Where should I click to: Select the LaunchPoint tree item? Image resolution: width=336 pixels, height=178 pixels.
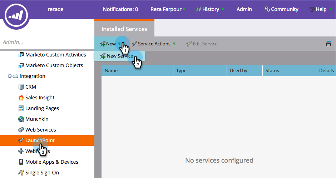tap(47, 140)
